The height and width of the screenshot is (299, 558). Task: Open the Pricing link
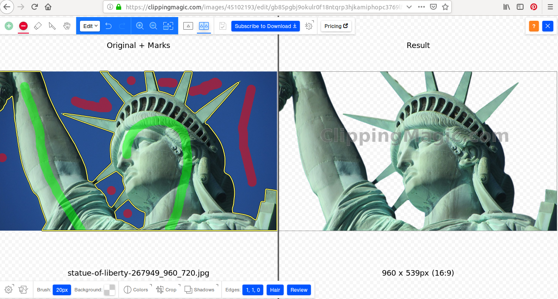pos(336,26)
